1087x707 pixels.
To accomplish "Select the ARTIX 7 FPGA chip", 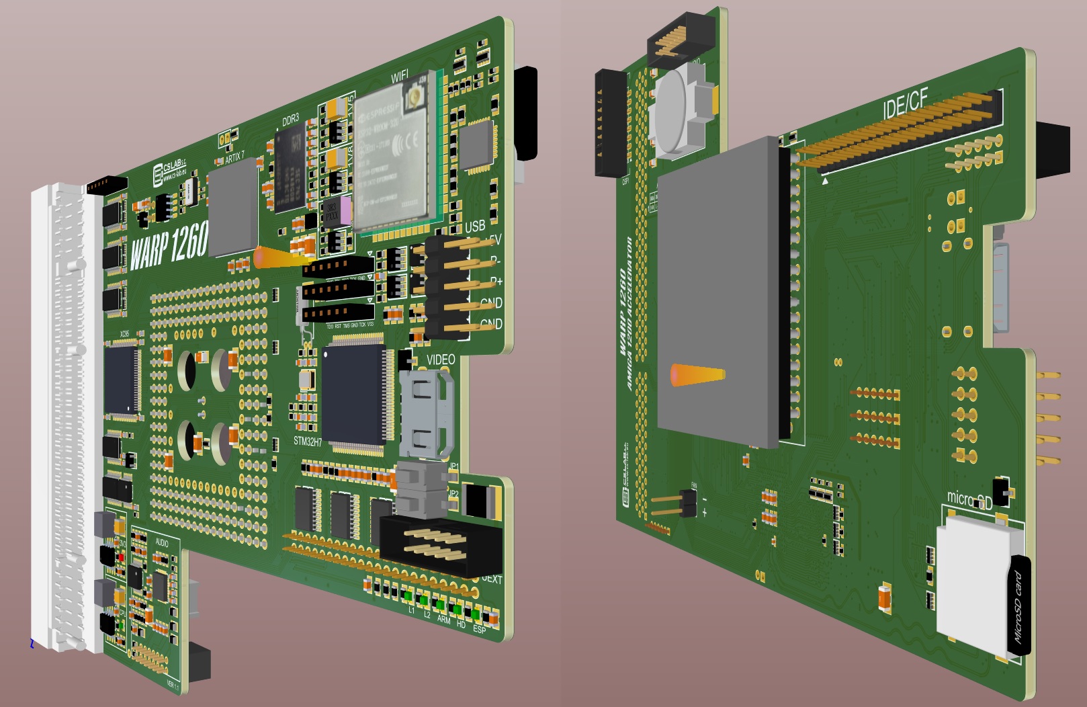I will (x=233, y=208).
